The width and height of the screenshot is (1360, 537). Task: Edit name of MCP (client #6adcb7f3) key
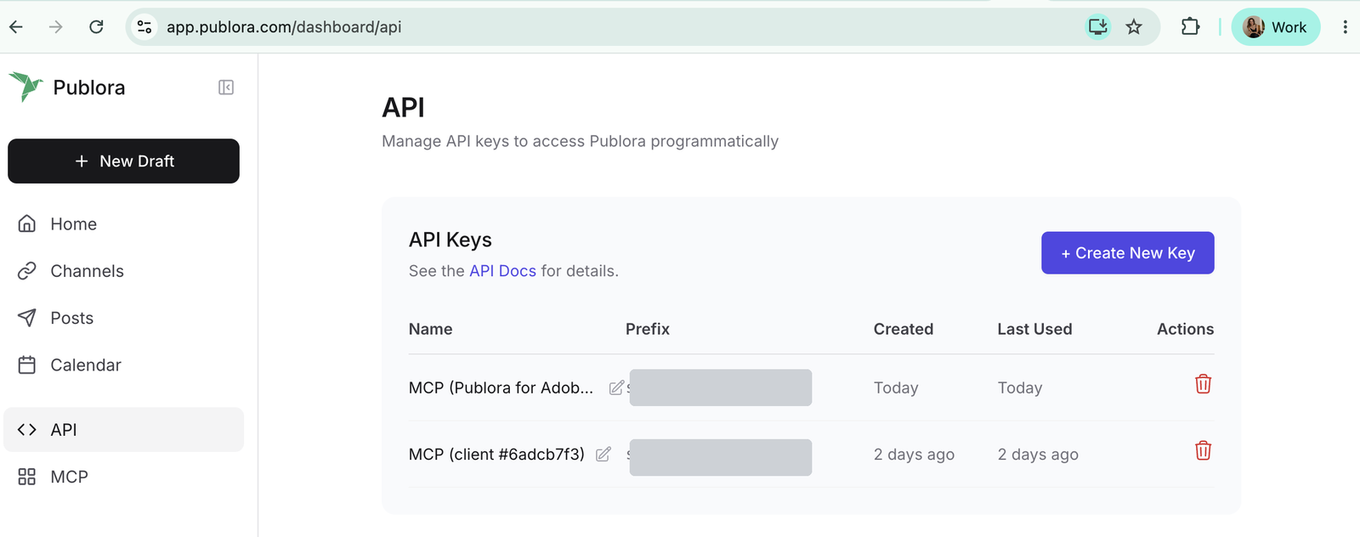[x=603, y=455]
